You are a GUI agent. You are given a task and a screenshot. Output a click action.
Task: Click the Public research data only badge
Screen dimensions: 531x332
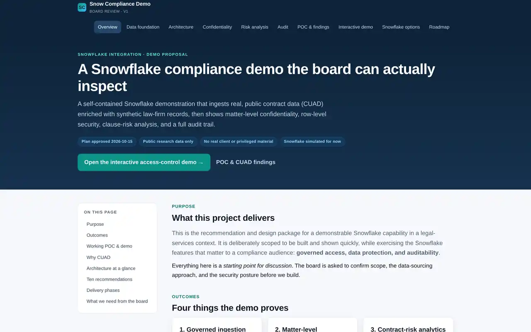(x=168, y=142)
